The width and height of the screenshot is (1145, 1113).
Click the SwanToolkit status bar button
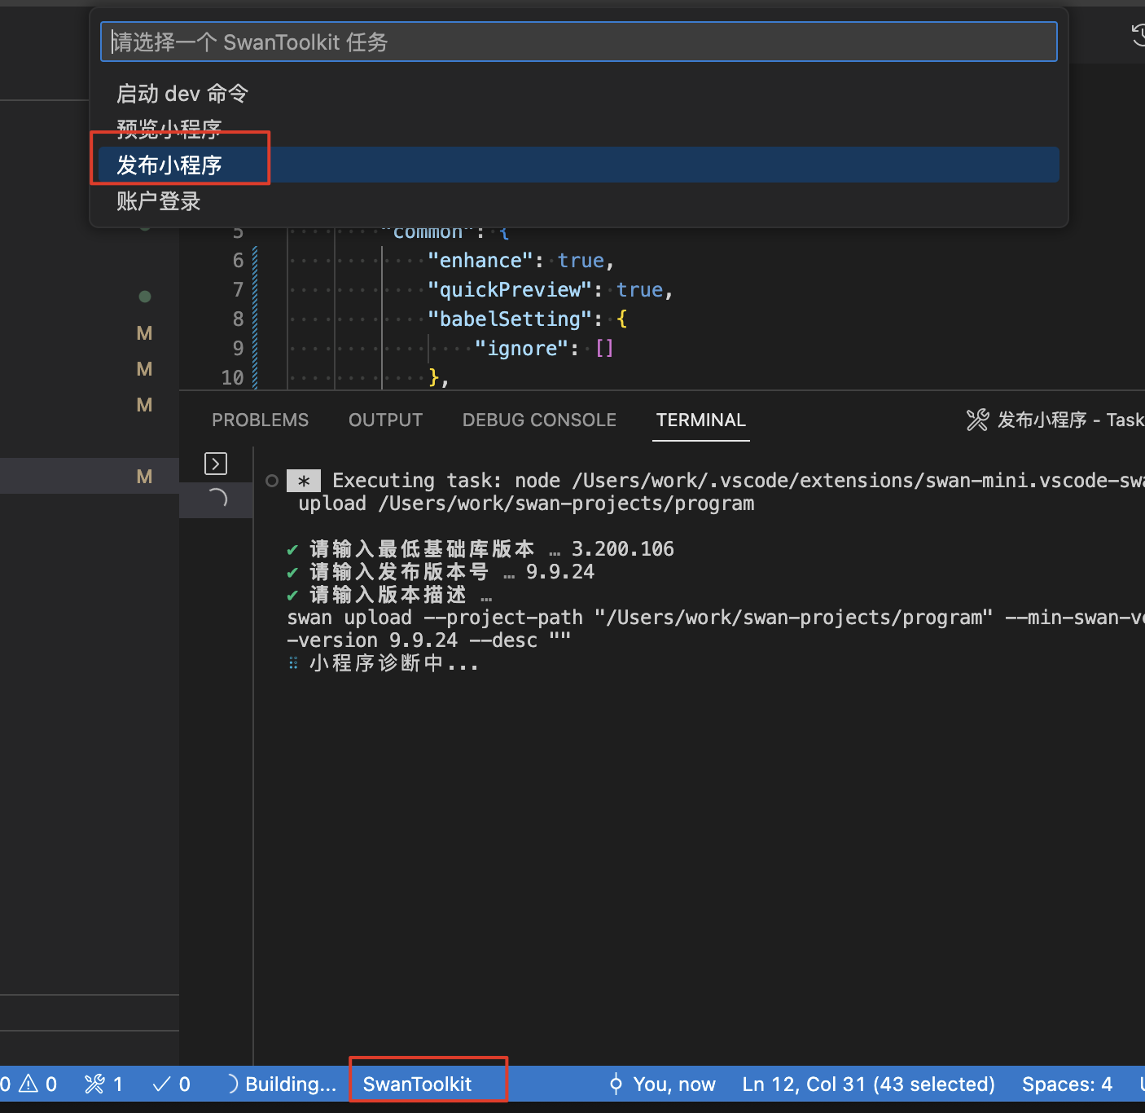(417, 1084)
